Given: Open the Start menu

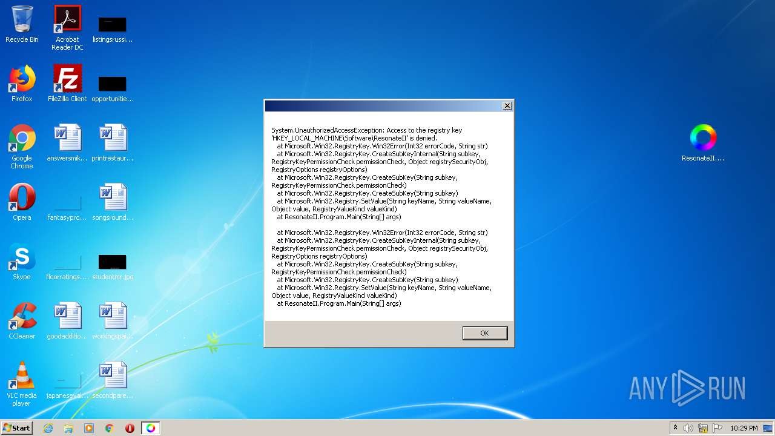Looking at the screenshot, I should pos(16,428).
